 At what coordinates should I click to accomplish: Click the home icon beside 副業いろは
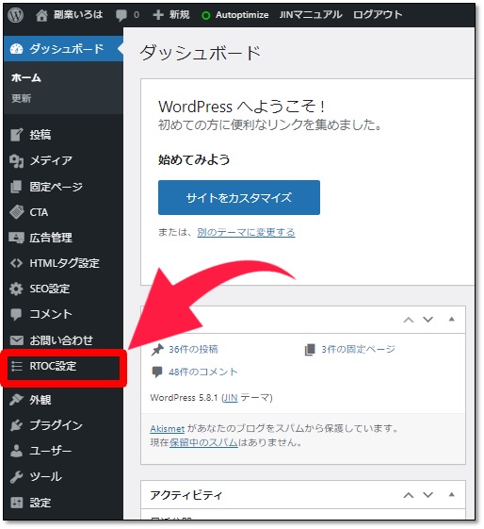tap(41, 15)
